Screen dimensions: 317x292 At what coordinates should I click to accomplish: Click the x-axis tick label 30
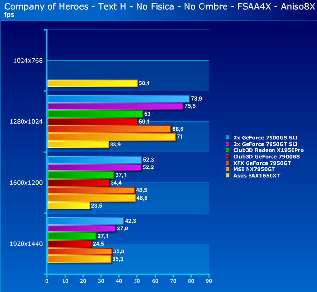101,281
